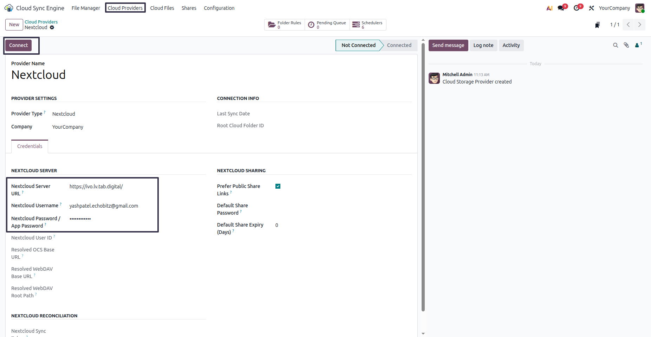Click the bookmark icon near the pager
The width and height of the screenshot is (651, 337).
597,25
